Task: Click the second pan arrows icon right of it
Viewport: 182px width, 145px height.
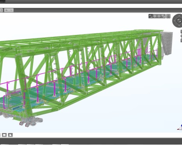Action: [159, 16]
